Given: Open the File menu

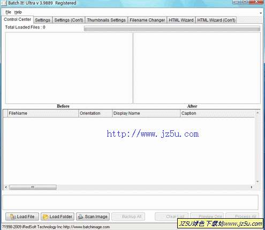Looking at the screenshot, I should pos(8,12).
